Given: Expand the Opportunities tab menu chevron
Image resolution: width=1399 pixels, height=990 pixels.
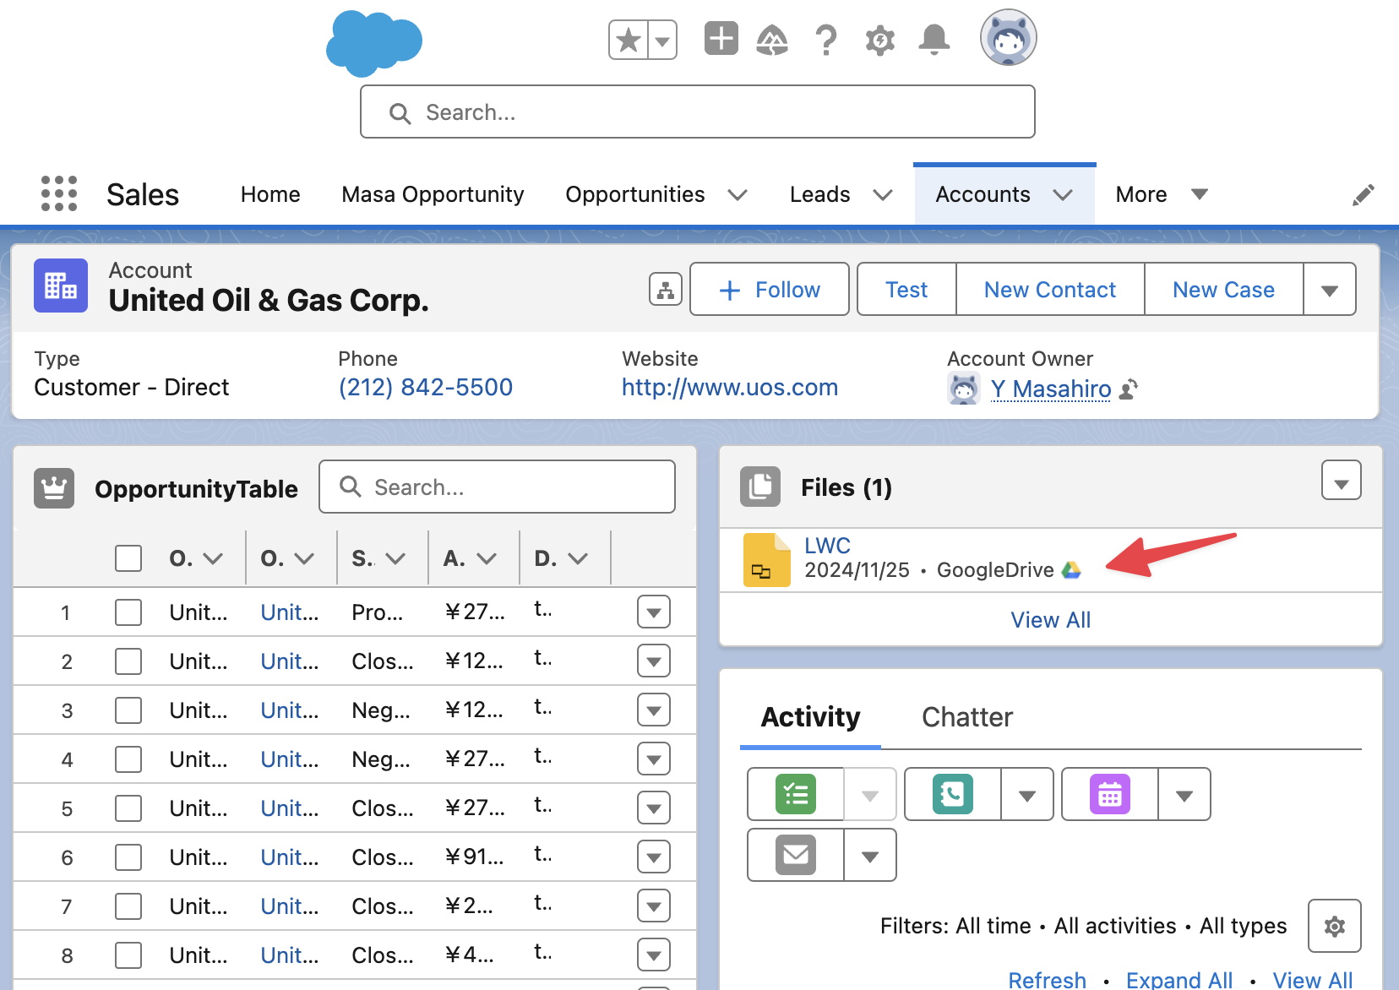Looking at the screenshot, I should 738,195.
